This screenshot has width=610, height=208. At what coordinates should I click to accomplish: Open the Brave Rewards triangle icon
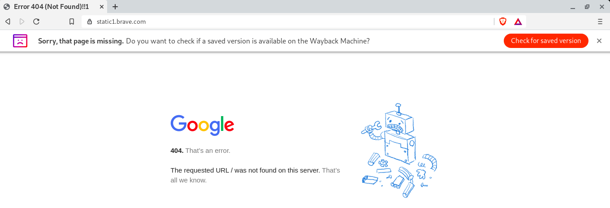518,22
